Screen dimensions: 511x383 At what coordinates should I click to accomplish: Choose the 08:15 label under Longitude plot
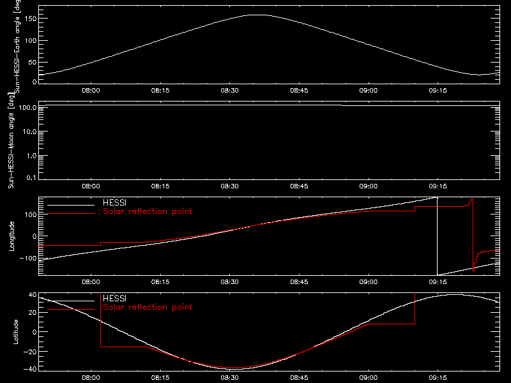pyautogui.click(x=160, y=282)
